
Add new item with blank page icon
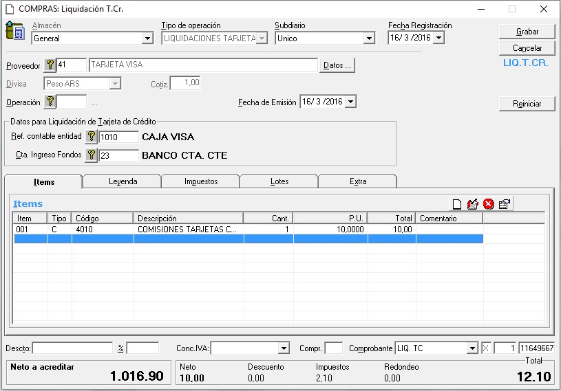click(457, 204)
